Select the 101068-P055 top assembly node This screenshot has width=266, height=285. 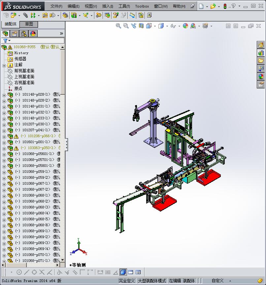(24, 47)
